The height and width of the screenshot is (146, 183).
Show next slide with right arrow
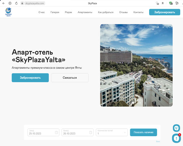click(x=167, y=65)
